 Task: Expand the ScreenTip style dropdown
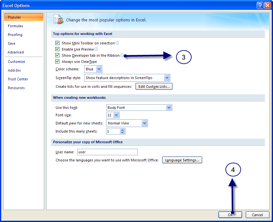(x=167, y=77)
